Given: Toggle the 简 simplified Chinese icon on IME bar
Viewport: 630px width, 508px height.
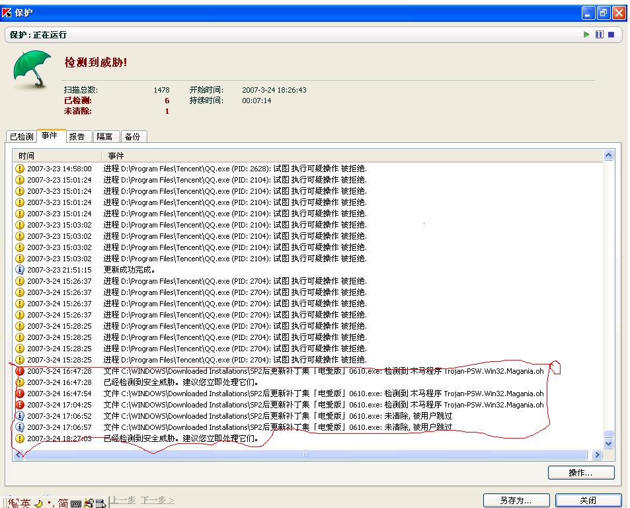Looking at the screenshot, I should pos(63,503).
